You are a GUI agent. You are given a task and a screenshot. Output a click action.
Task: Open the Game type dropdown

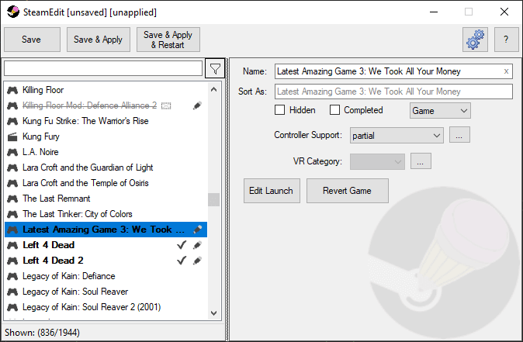point(440,111)
